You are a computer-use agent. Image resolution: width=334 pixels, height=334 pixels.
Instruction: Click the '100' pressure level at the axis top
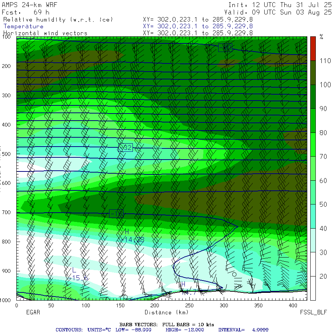click(x=6, y=37)
